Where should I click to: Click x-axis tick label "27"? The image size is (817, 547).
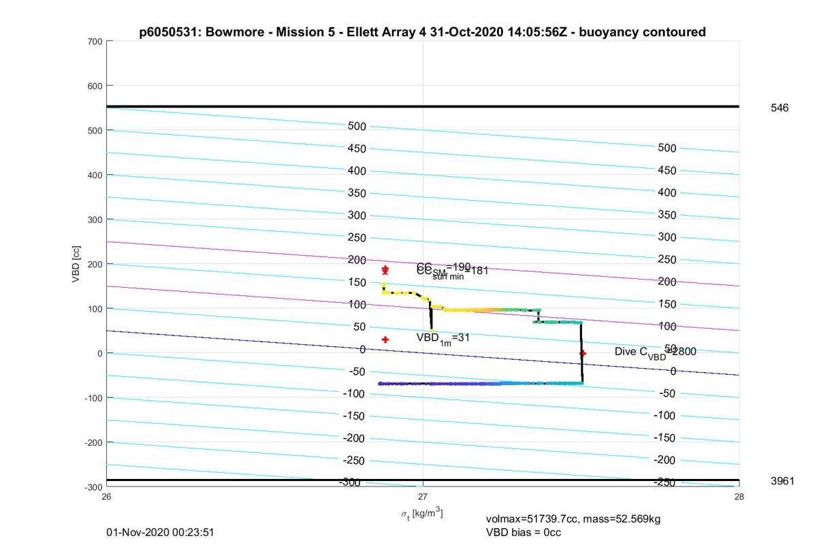click(423, 497)
